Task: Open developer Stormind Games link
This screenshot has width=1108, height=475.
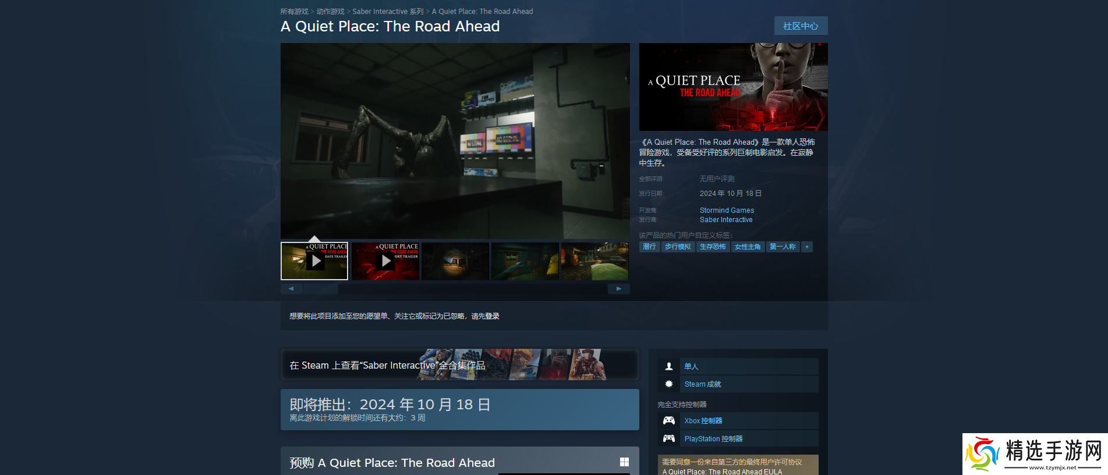Action: click(727, 210)
